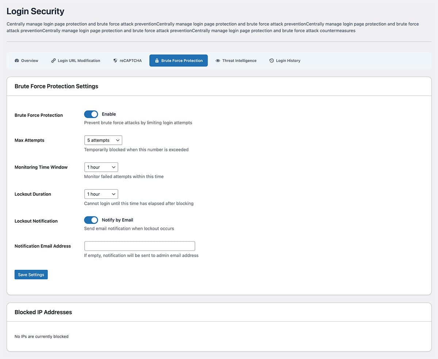Go to the Login History tab
Viewport: 438px width, 359px height.
click(288, 61)
